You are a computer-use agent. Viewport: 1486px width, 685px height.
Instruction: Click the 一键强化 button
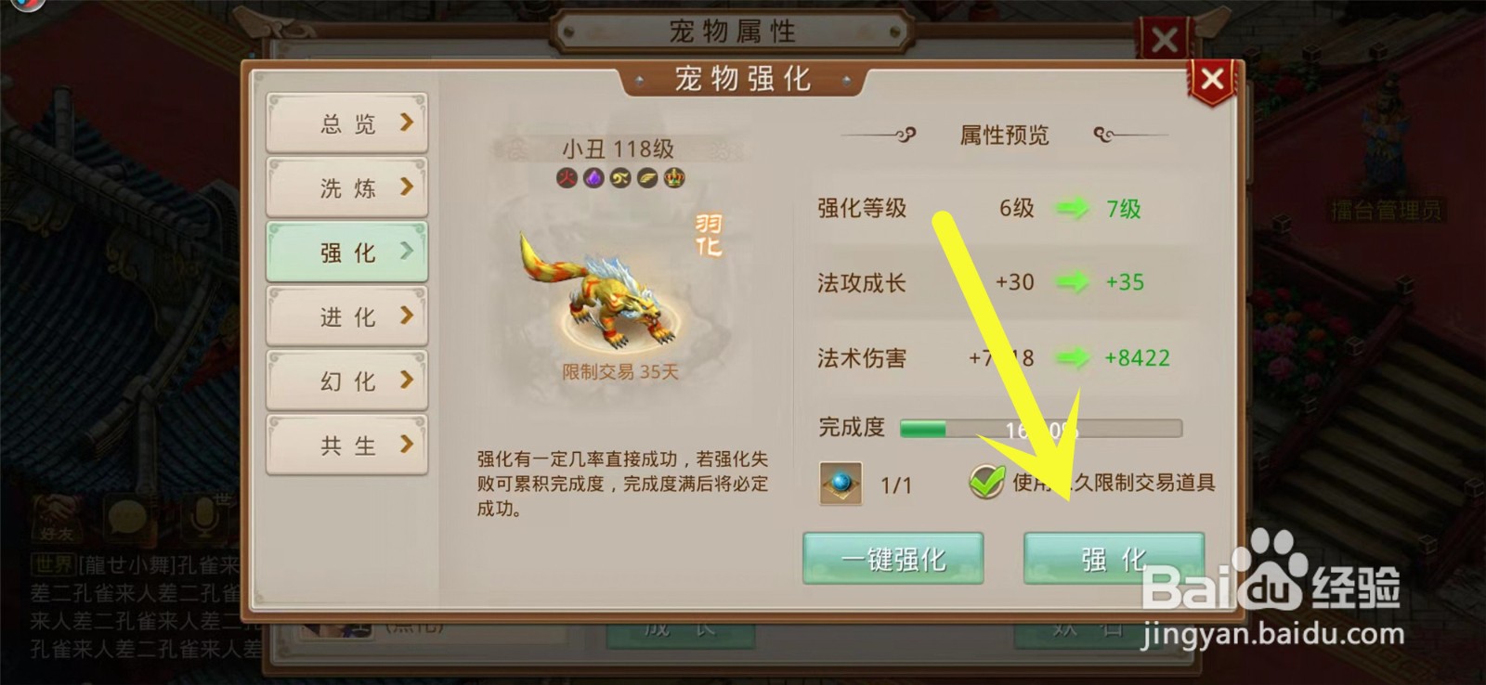(893, 559)
